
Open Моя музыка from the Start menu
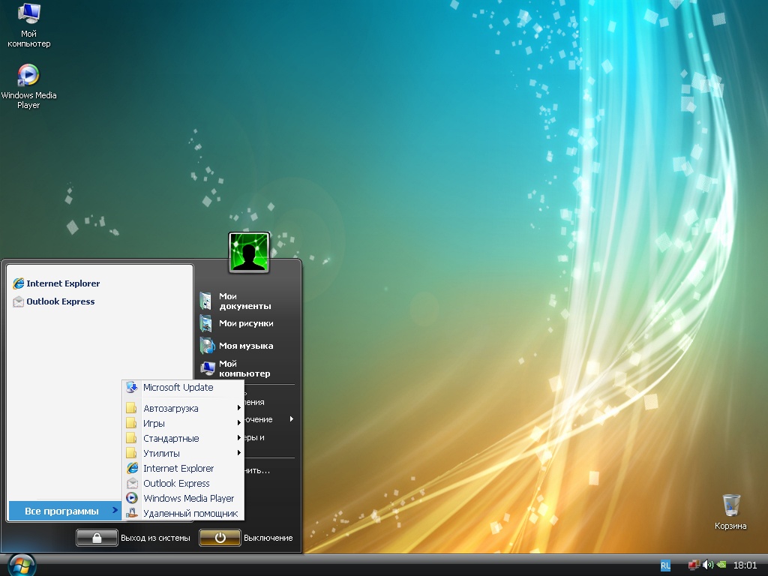237,345
